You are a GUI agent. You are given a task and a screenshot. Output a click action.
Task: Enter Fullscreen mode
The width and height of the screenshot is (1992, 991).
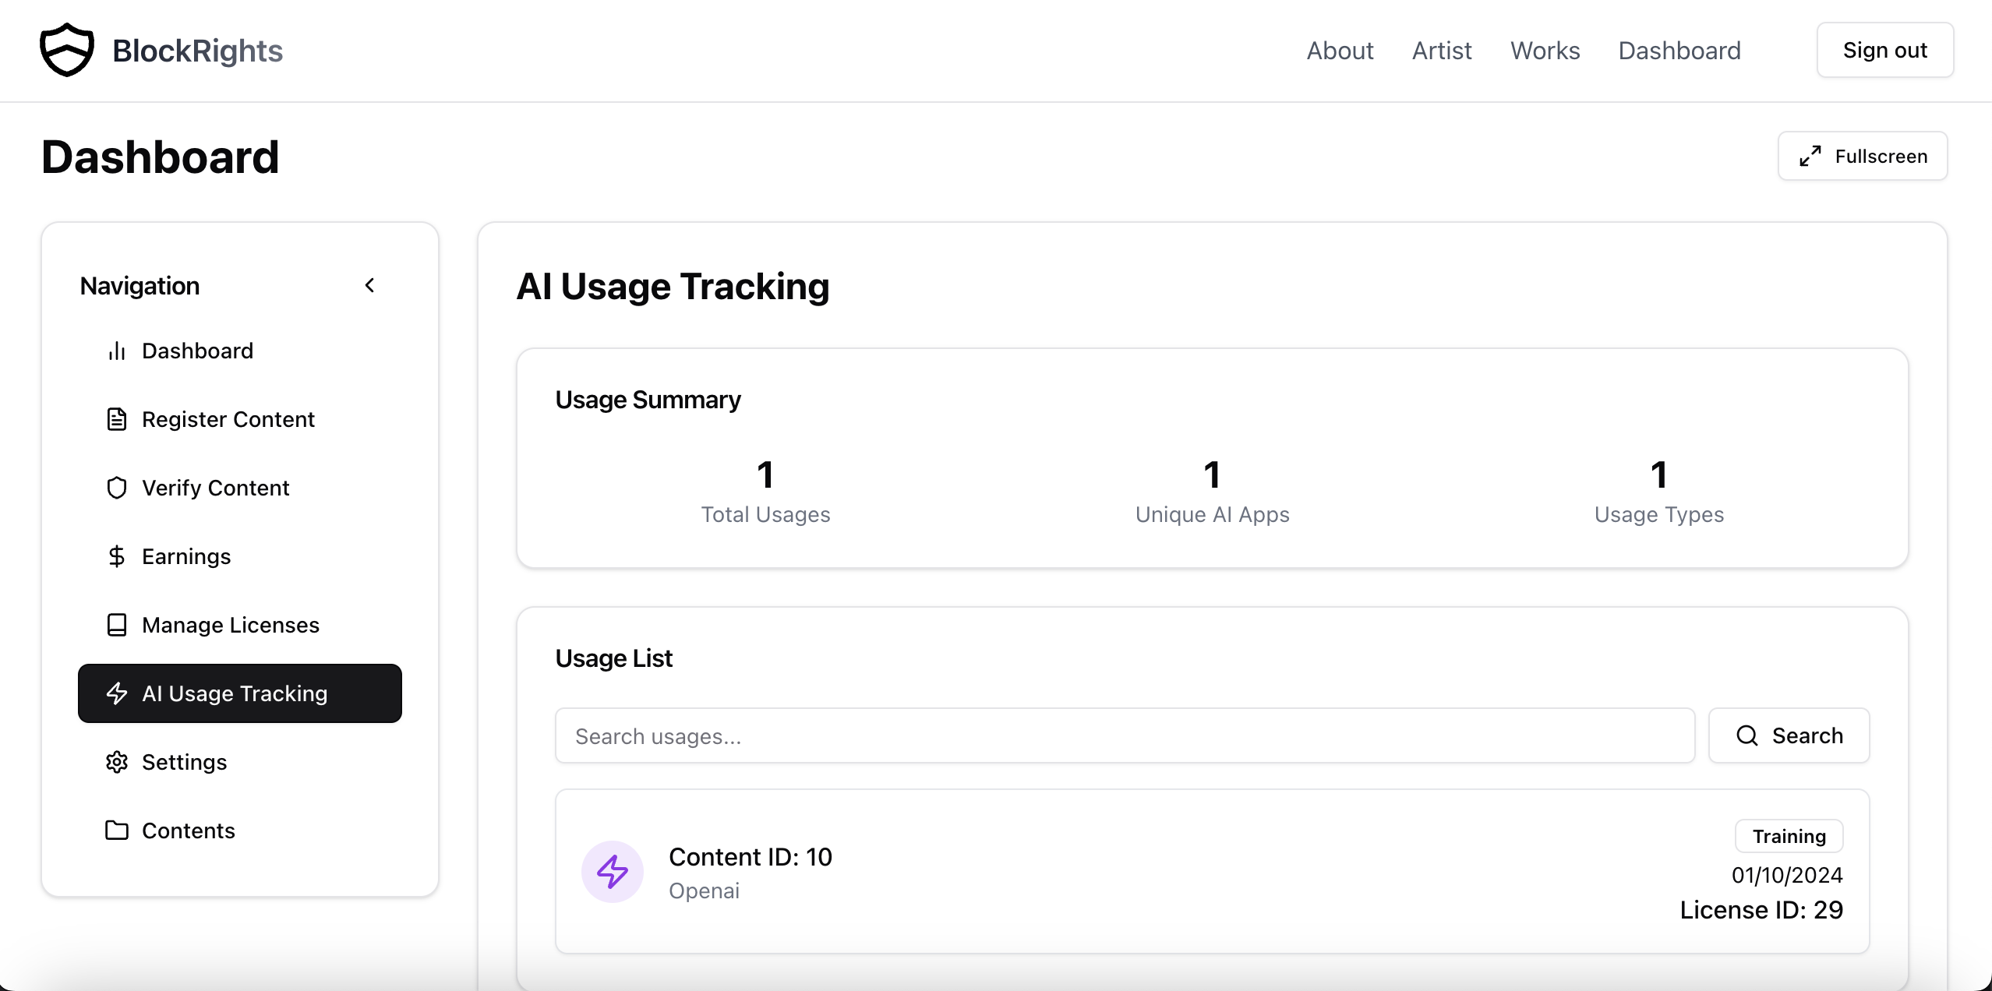1863,156
